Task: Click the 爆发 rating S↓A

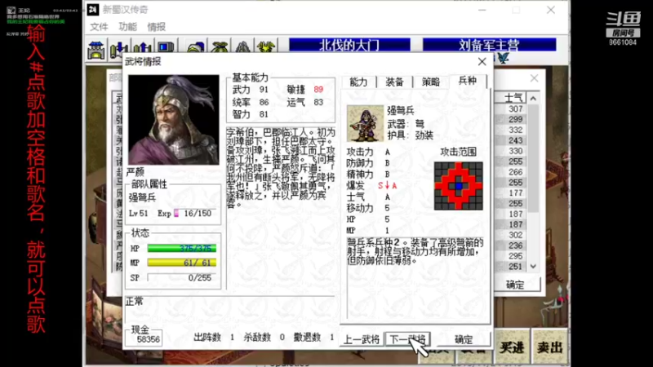Action: tap(387, 186)
